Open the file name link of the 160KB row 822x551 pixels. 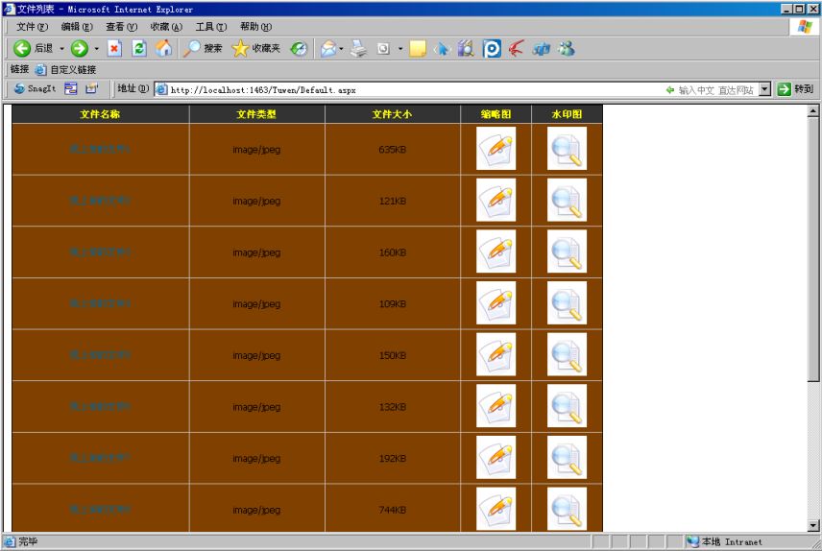coord(100,252)
